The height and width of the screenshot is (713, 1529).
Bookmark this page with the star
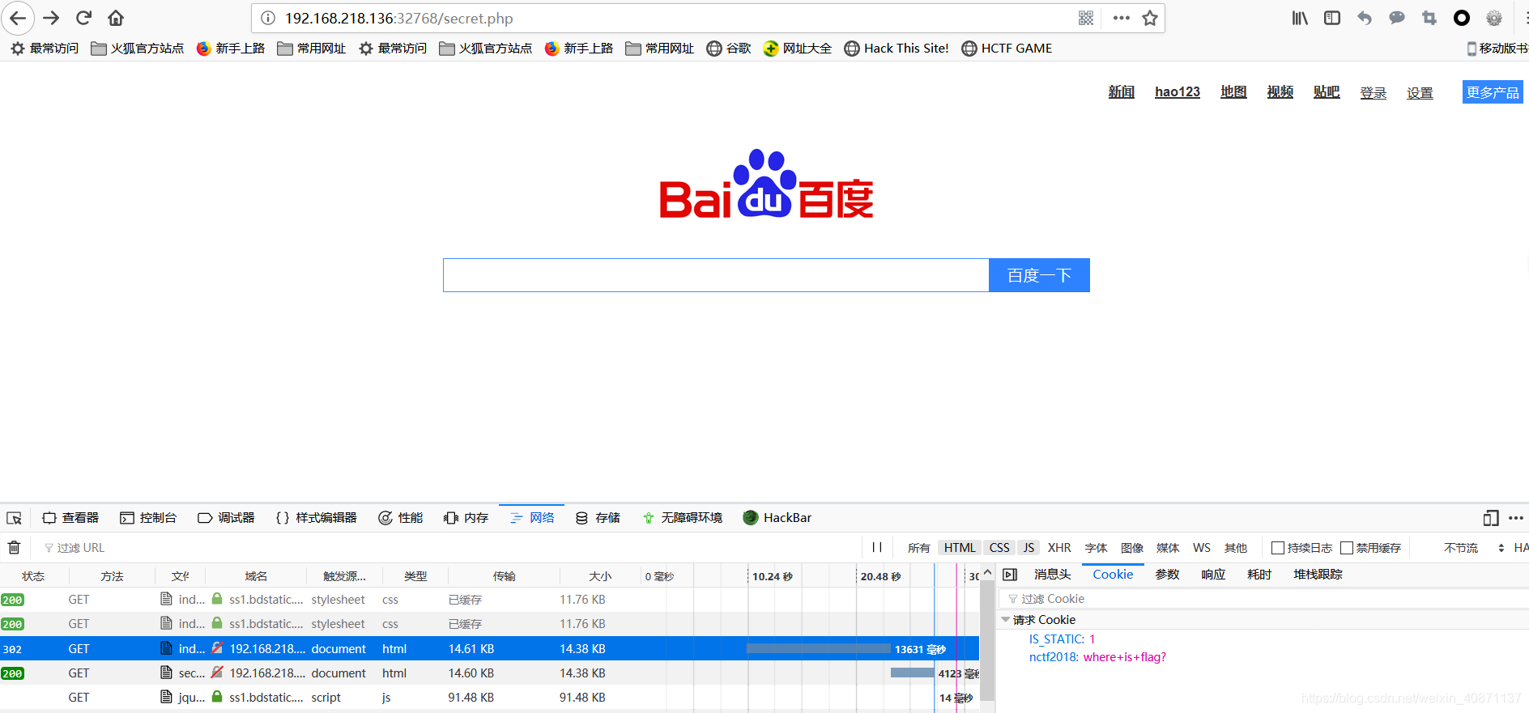pyautogui.click(x=1150, y=18)
